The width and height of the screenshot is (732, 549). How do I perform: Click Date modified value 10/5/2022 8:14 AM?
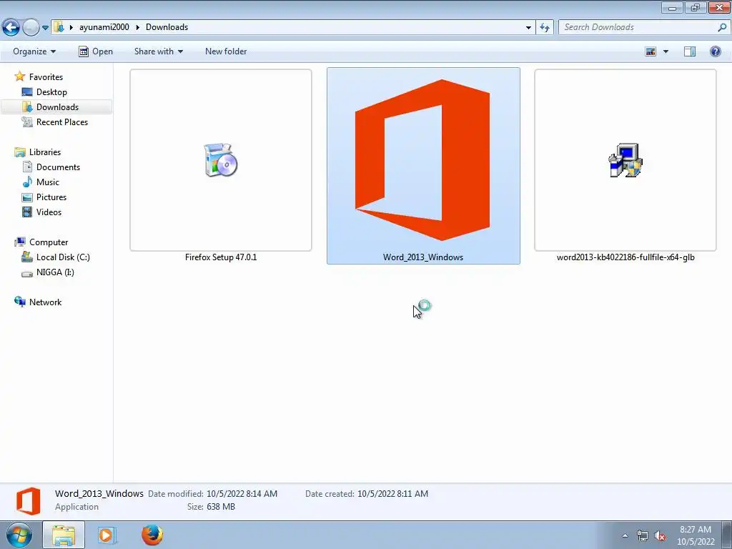click(242, 493)
